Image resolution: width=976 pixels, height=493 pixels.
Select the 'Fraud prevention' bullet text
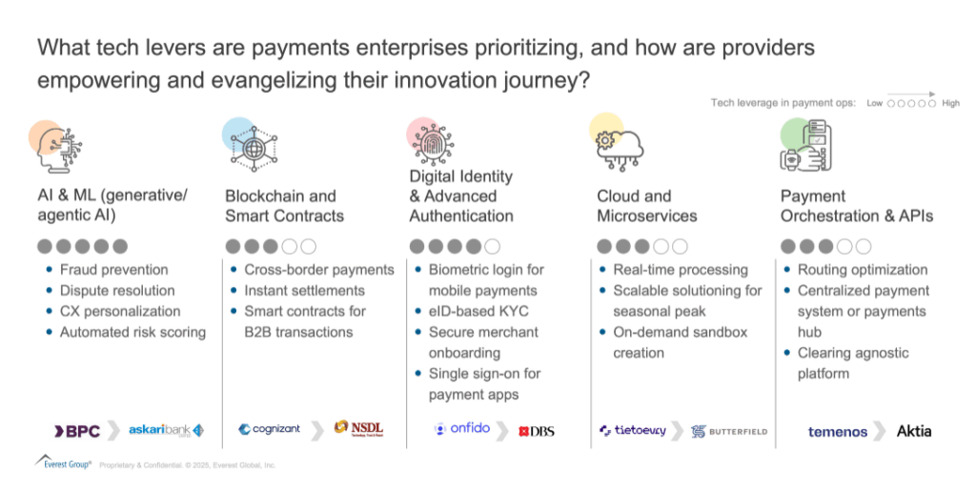(113, 270)
